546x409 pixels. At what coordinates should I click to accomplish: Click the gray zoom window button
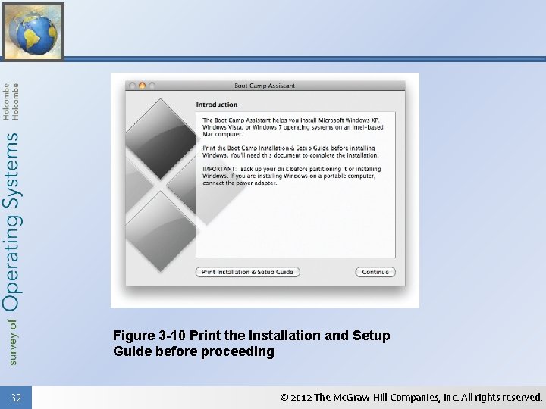pos(152,86)
